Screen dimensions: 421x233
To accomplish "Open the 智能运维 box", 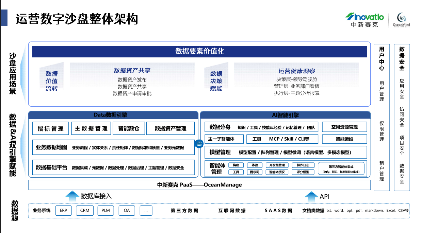I will click(x=344, y=139).
